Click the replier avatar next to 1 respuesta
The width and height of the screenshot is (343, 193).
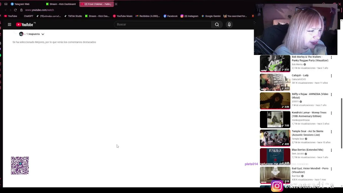21,34
